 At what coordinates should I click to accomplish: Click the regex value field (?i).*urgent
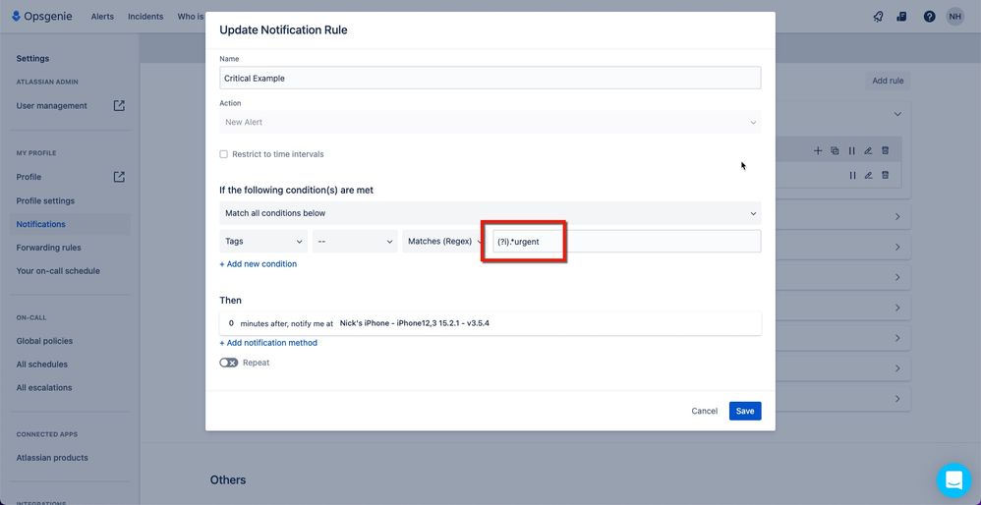point(626,242)
